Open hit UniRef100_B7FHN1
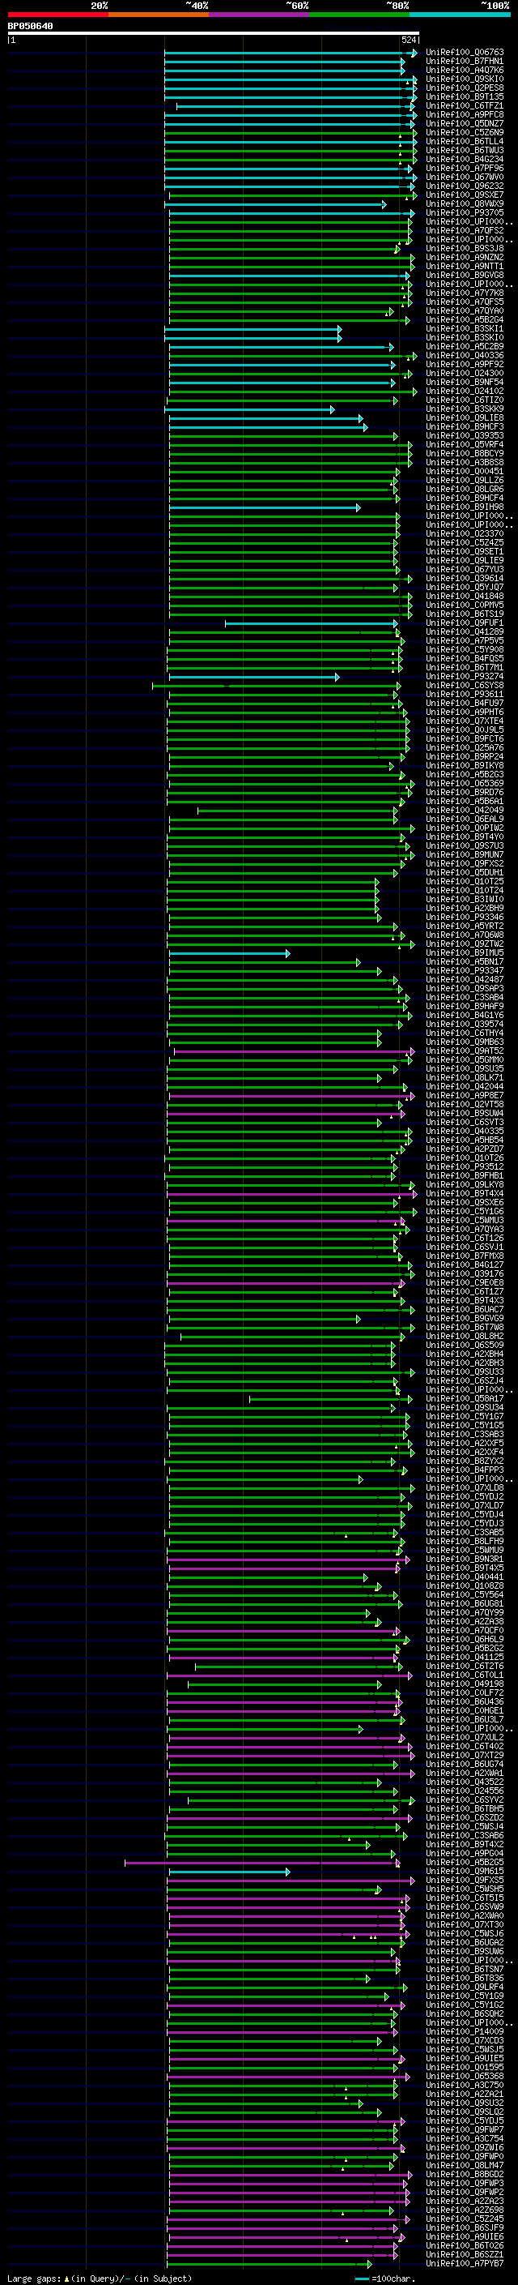 pyautogui.click(x=465, y=62)
